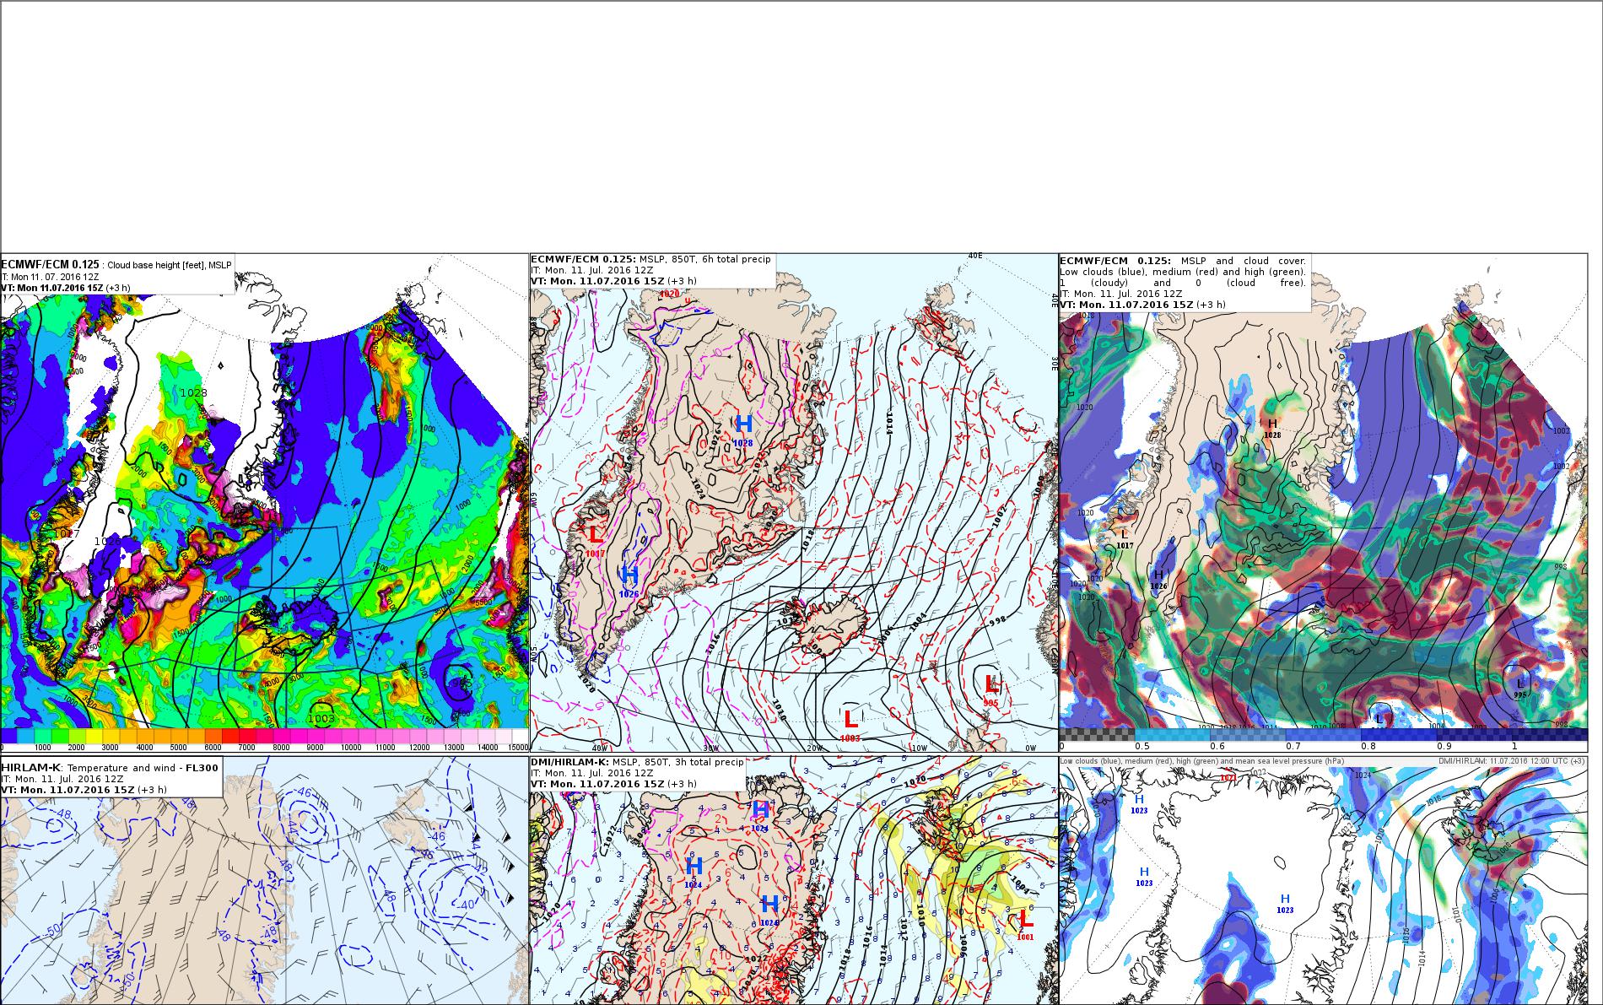Click the '10W' longitude label on precip map
The image size is (1603, 1005).
pos(918,748)
